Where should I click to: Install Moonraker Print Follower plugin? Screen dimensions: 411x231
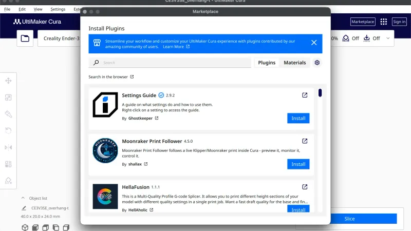coord(298,164)
